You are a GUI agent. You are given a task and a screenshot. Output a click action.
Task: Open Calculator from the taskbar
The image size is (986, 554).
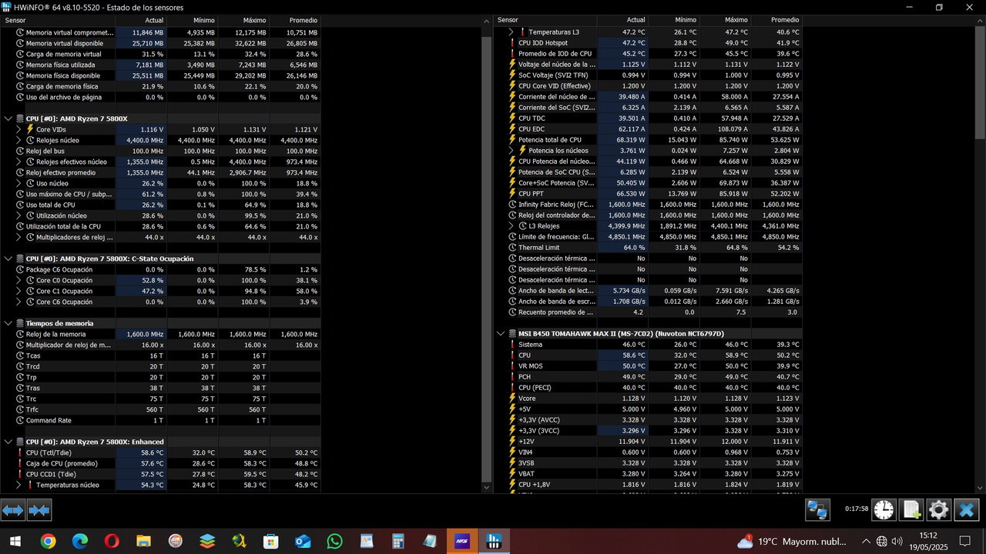[398, 542]
